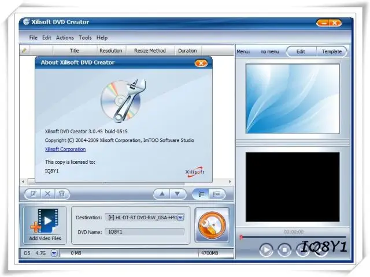This screenshot has height=277, width=370.
Task: Click the 4700MB capacity label
Action: tap(209, 253)
